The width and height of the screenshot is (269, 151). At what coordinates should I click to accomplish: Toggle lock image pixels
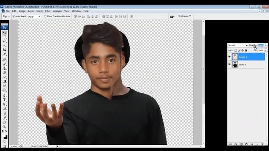pos(239,50)
